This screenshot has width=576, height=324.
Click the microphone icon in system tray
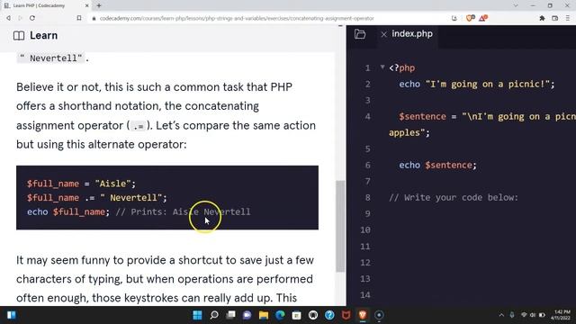(x=512, y=315)
